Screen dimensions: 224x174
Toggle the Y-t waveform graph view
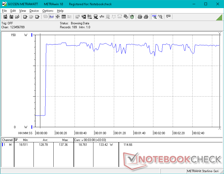52,17
